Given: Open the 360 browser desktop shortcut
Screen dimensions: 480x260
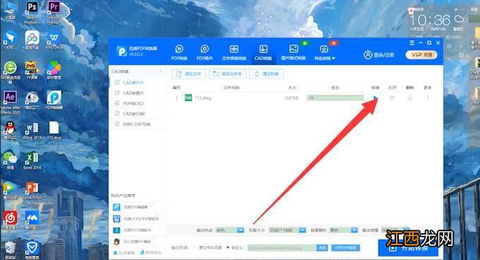Looking at the screenshot, I should pyautogui.click(x=10, y=72).
